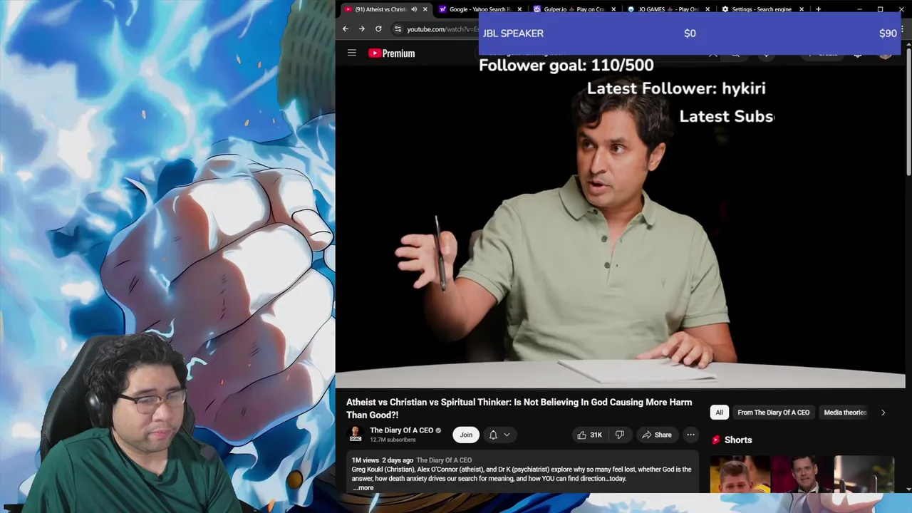Show next filter chips with right chevron
The height and width of the screenshot is (513, 912).
click(x=883, y=413)
